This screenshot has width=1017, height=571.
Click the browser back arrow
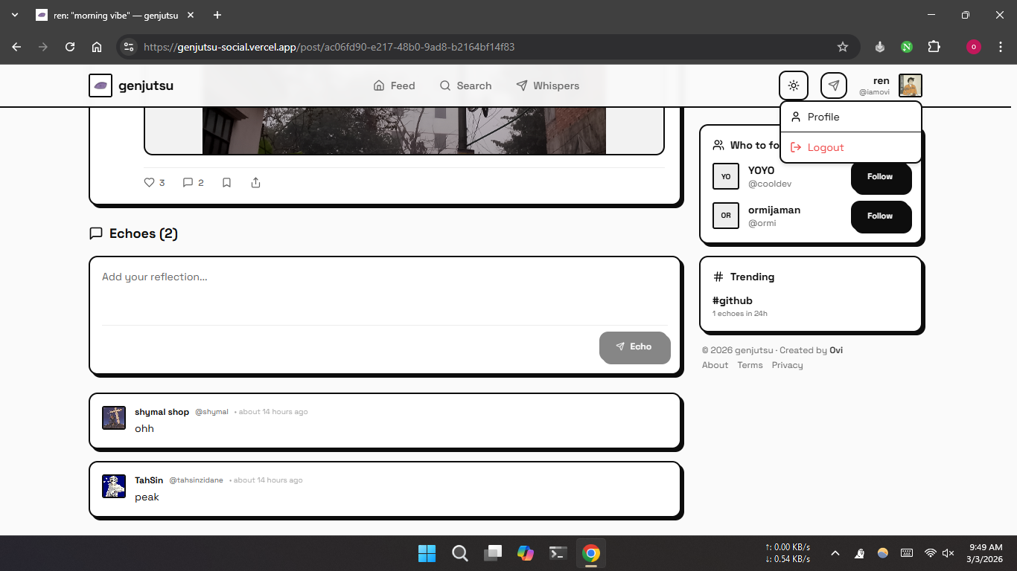coord(16,47)
